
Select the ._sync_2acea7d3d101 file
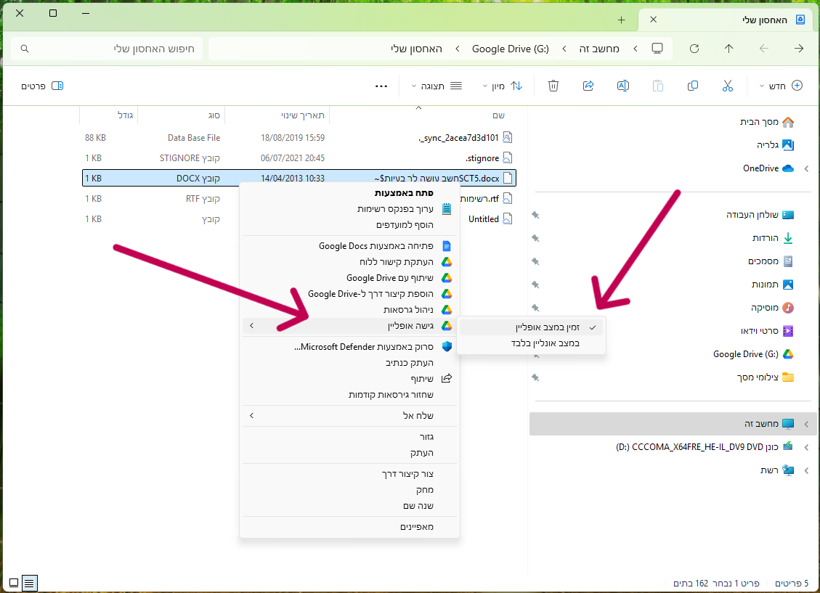299,138
